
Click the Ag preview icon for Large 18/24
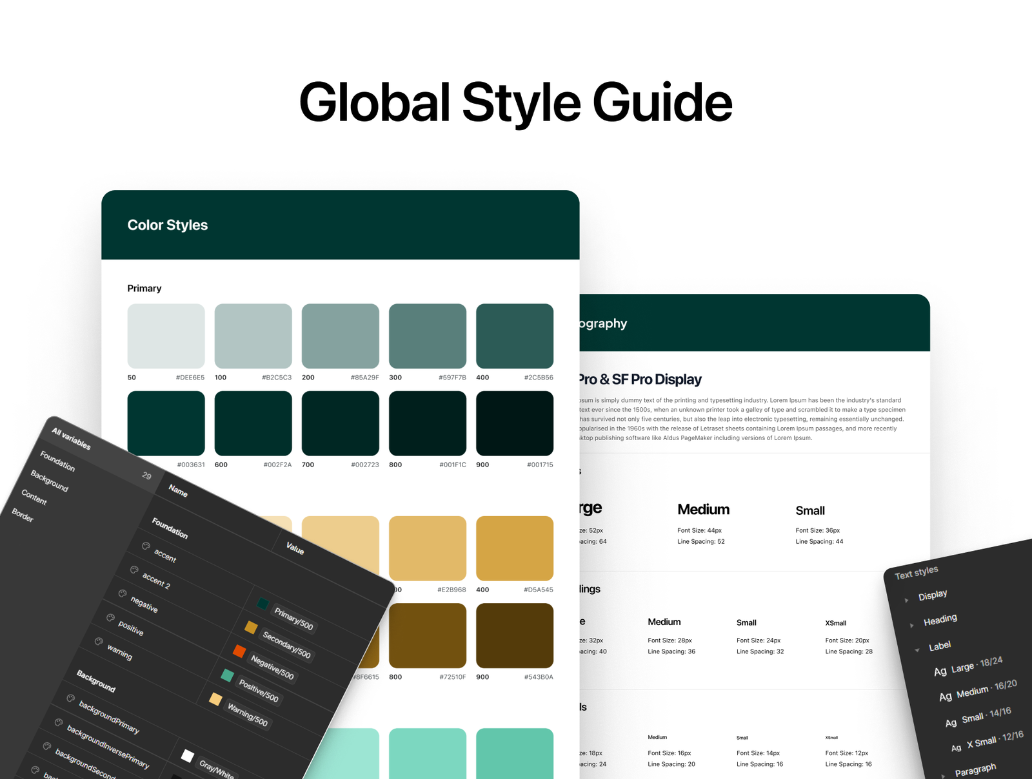(x=940, y=671)
